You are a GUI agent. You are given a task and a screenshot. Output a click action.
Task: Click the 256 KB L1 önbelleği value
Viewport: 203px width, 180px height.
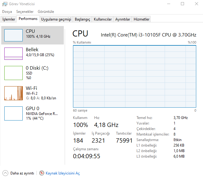[179, 145]
